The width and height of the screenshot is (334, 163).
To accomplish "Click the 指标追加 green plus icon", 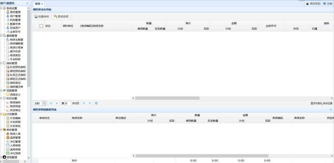I will click(8, 83).
